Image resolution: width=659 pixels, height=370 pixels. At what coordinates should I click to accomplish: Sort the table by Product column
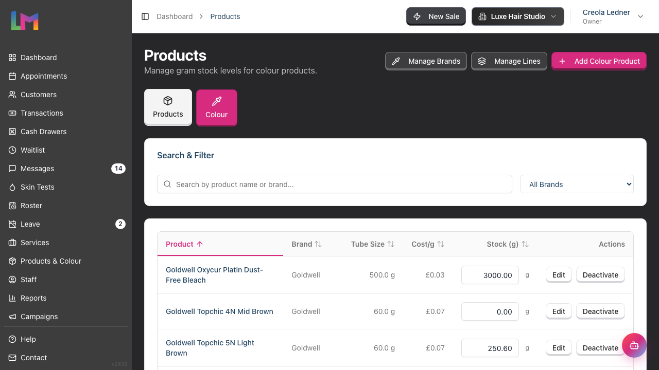pos(184,244)
